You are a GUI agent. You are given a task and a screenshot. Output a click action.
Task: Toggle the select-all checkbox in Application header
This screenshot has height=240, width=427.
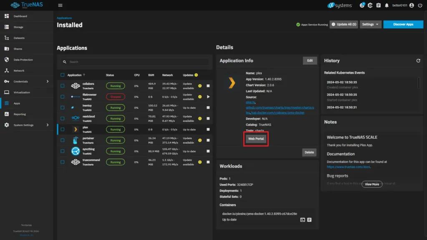(62, 75)
